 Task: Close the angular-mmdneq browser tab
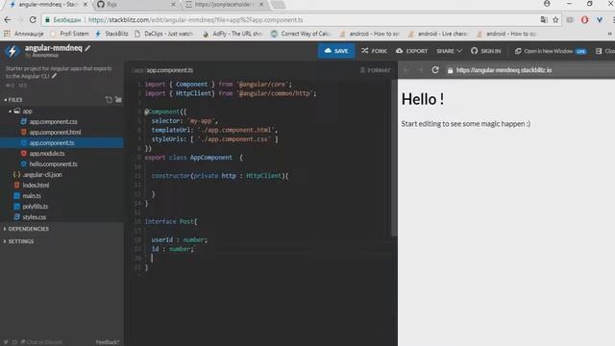click(x=86, y=4)
